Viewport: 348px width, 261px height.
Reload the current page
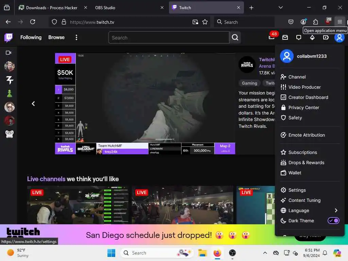coord(33,22)
